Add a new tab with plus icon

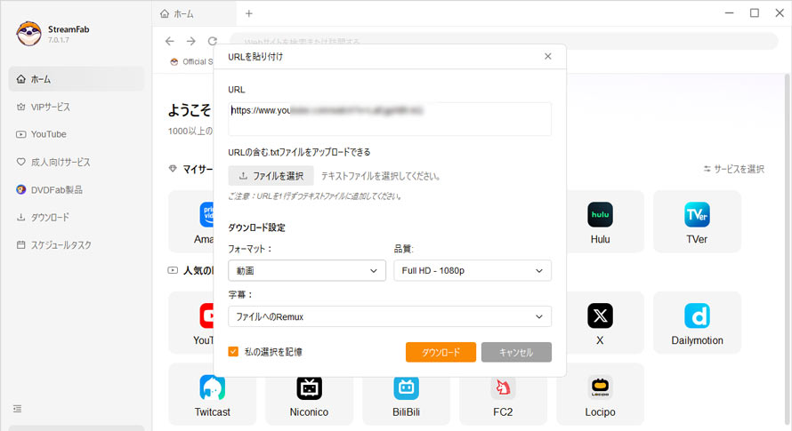[x=249, y=13]
